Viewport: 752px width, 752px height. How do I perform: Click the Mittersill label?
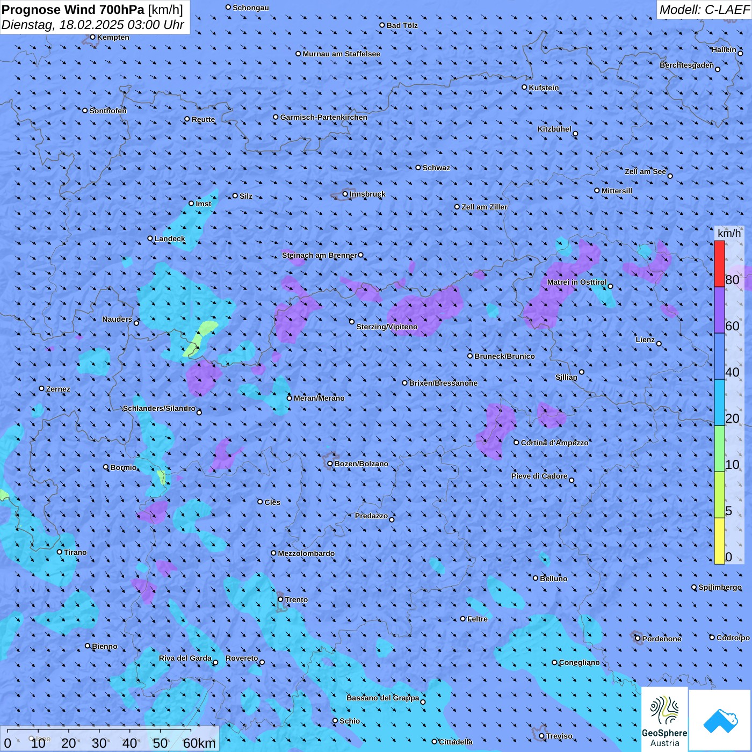pos(617,191)
